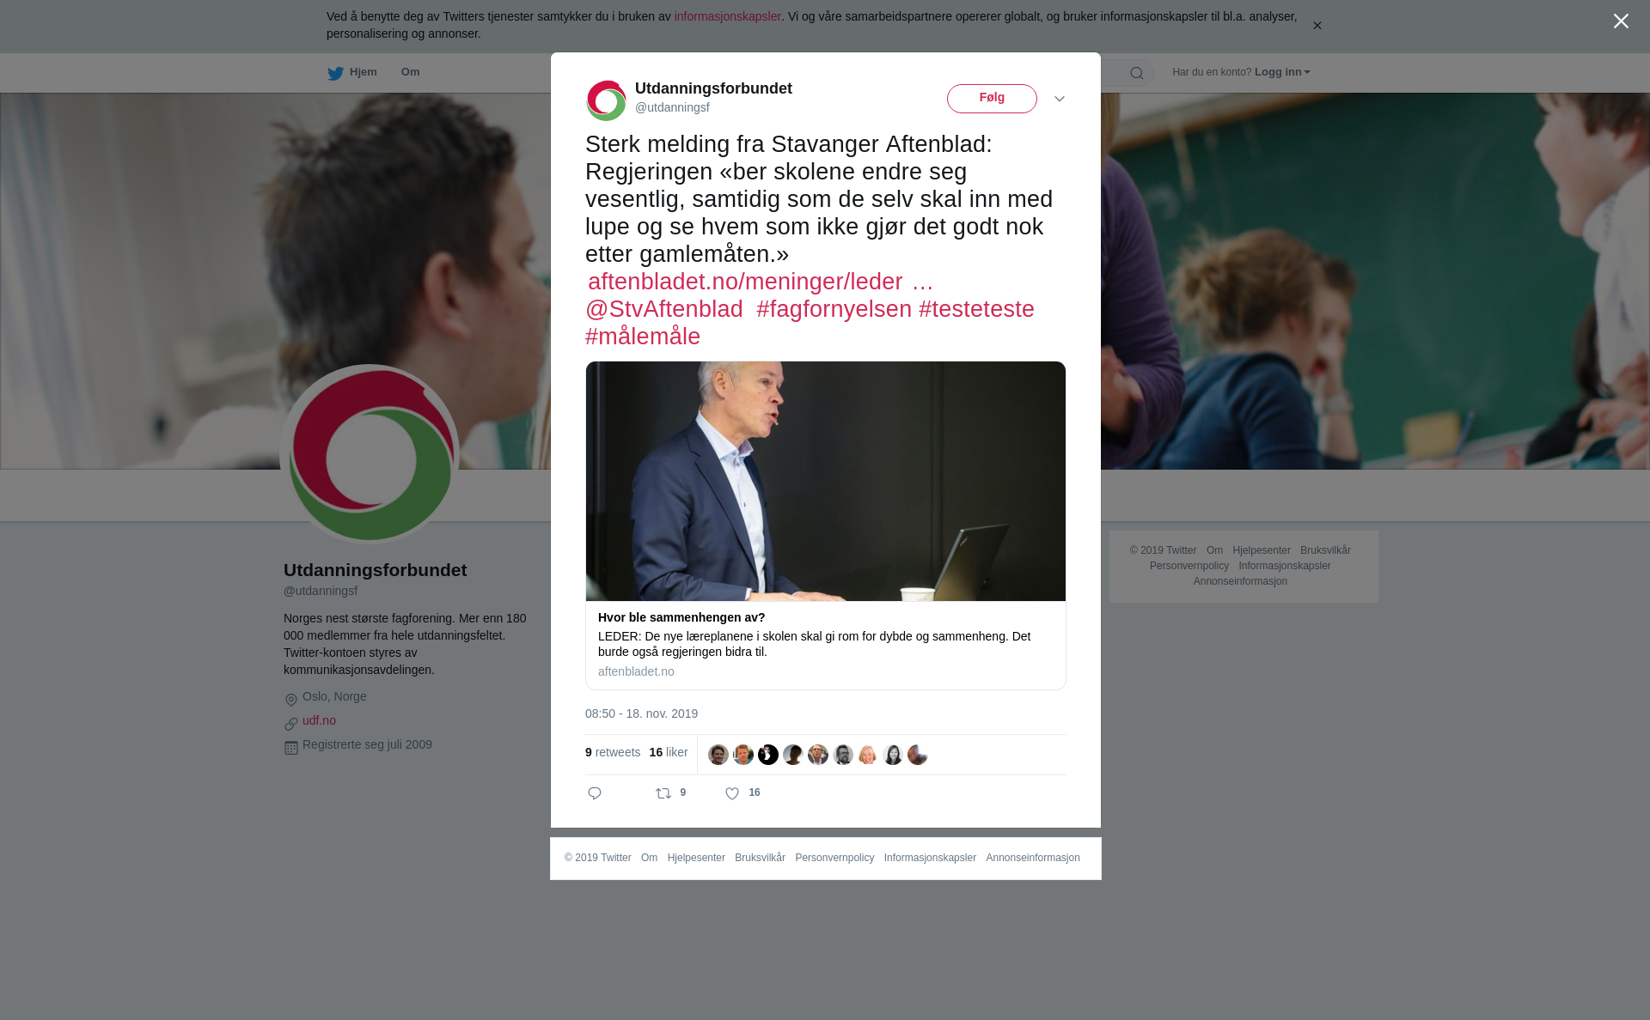Click the Følg button
The image size is (1650, 1020).
click(x=992, y=99)
